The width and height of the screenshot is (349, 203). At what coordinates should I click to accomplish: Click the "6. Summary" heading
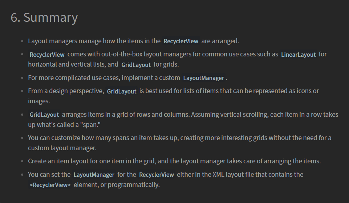click(x=44, y=17)
